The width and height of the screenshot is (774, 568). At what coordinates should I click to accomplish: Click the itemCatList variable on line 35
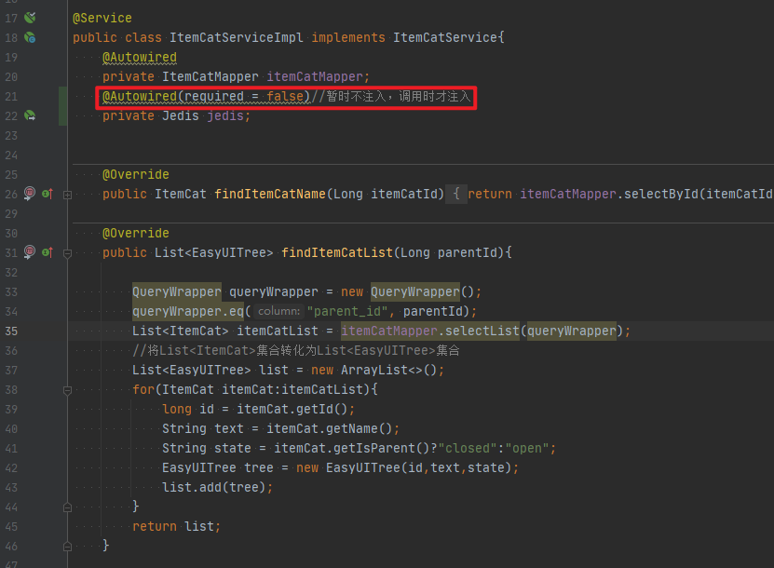click(277, 331)
